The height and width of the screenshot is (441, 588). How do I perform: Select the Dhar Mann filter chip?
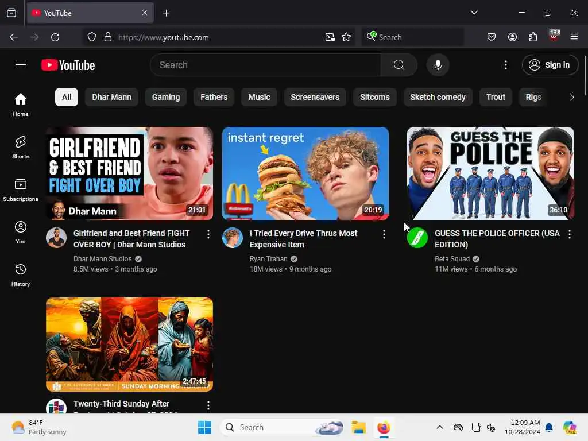click(x=112, y=97)
